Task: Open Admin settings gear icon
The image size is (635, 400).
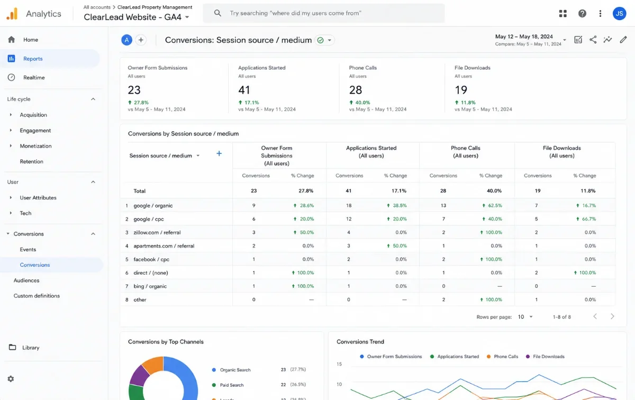Action: click(11, 379)
